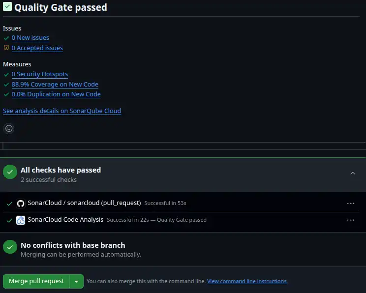This screenshot has width=366, height=293.
Task: Click the emoji reaction smiley icon
Action: tap(9, 128)
